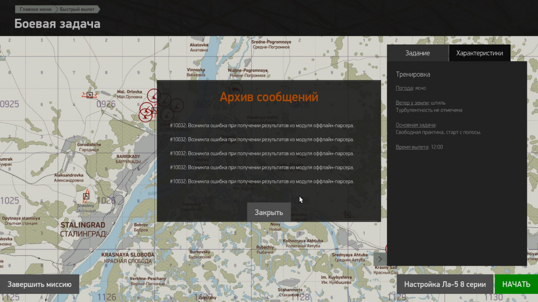
Task: Click the KRASNAYA SLOBODA map label
Action: click(128, 255)
